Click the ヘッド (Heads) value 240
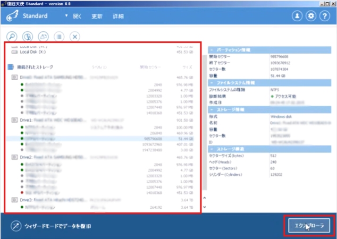Viewport: 337px width, 239px height. [273, 162]
